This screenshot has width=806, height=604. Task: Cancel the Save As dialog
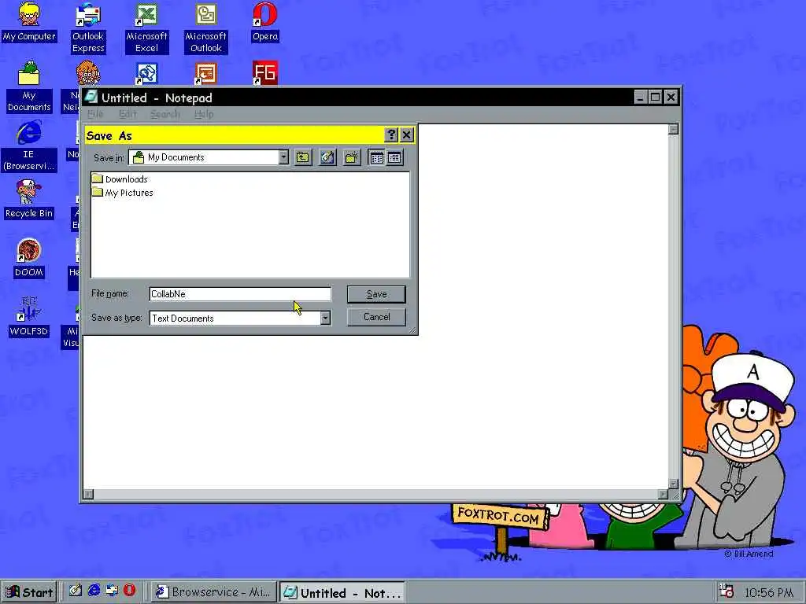(x=376, y=317)
